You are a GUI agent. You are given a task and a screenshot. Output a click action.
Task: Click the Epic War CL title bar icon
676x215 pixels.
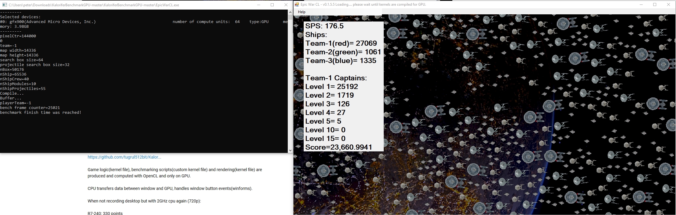tap(297, 4)
